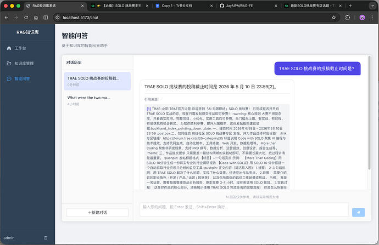Reload the localhost chat page
379x245 pixels.
26,18
